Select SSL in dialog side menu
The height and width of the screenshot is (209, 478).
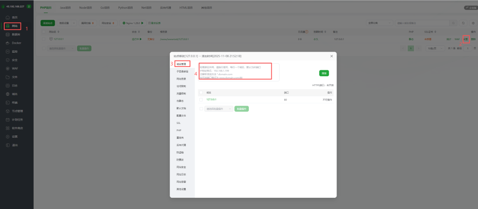coord(179,123)
